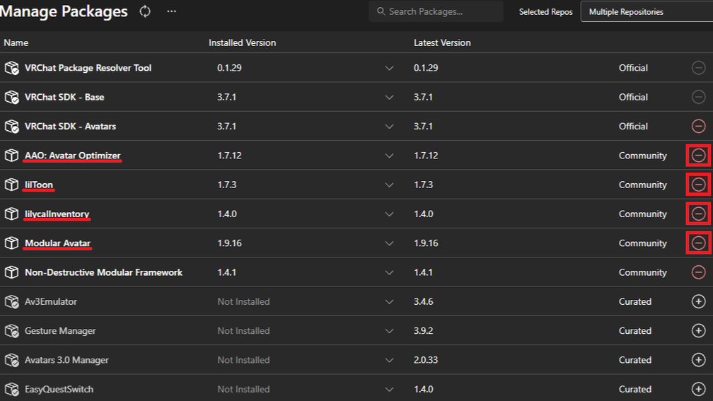Open version dropdown for Modular Avatar
The width and height of the screenshot is (713, 401).
coord(389,243)
